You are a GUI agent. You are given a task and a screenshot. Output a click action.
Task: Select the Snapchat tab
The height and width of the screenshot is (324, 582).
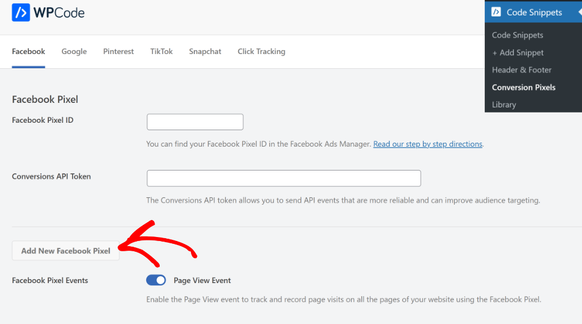tap(205, 52)
